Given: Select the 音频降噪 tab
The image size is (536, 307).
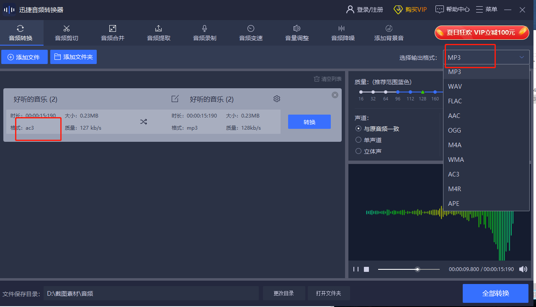Looking at the screenshot, I should coord(343,33).
